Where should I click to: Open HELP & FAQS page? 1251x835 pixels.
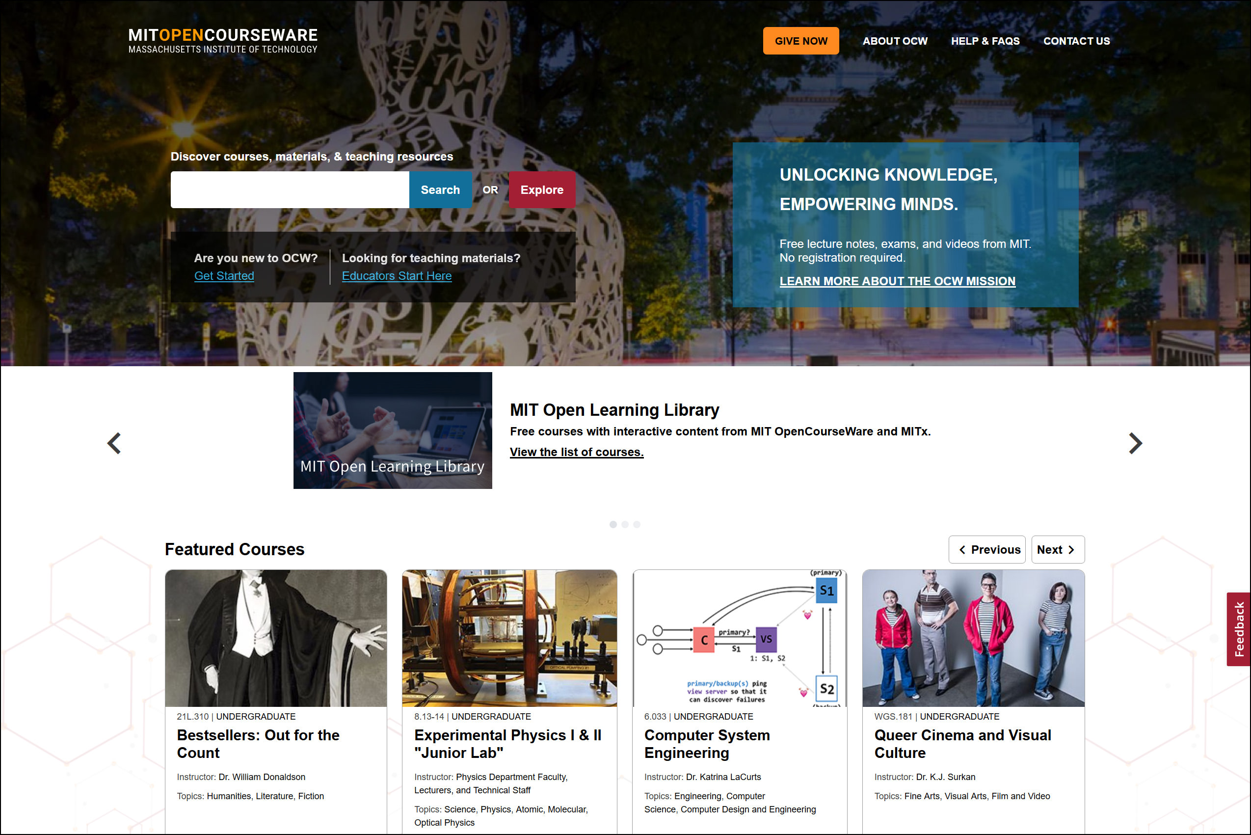pyautogui.click(x=985, y=41)
